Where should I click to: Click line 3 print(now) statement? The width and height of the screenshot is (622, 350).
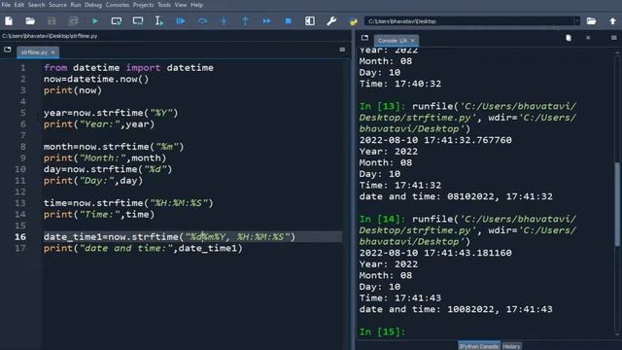click(x=73, y=90)
